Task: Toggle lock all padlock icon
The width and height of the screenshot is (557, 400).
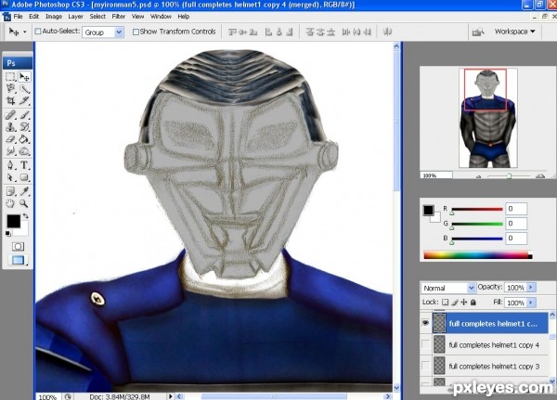Action: point(473,303)
